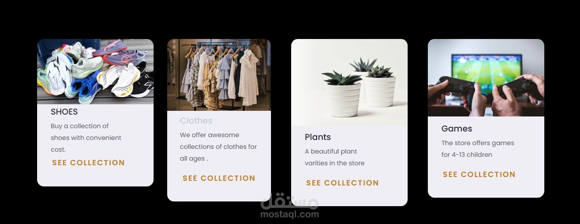This screenshot has width=580, height=224.
Task: Open the Plants card's See Collection link
Action: coord(342,183)
